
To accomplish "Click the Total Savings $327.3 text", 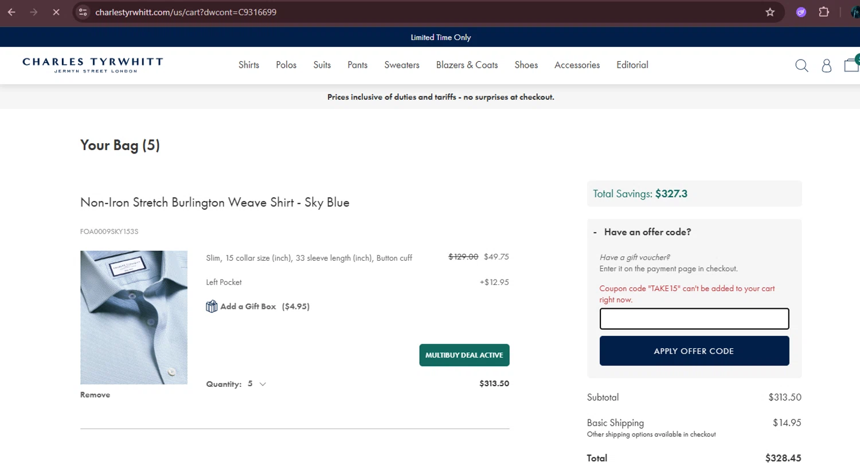I will [640, 194].
